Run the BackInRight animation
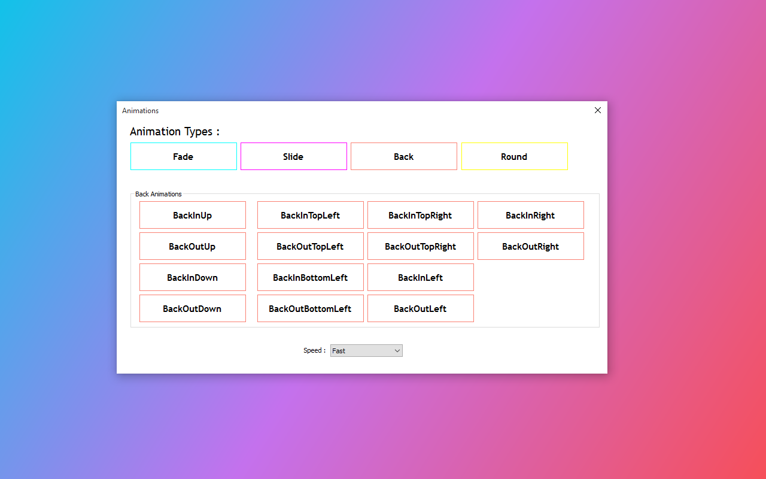Screen dimensions: 766x479 point(531,215)
